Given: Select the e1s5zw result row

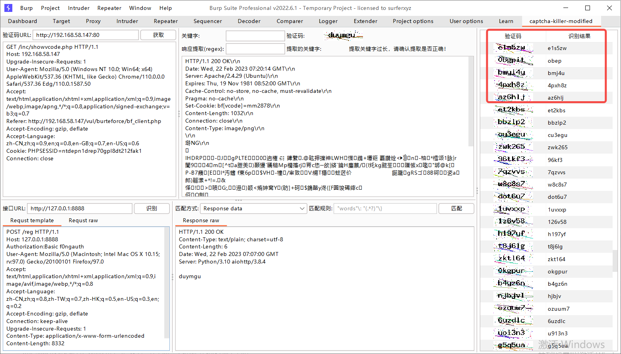Looking at the screenshot, I should coord(546,48).
